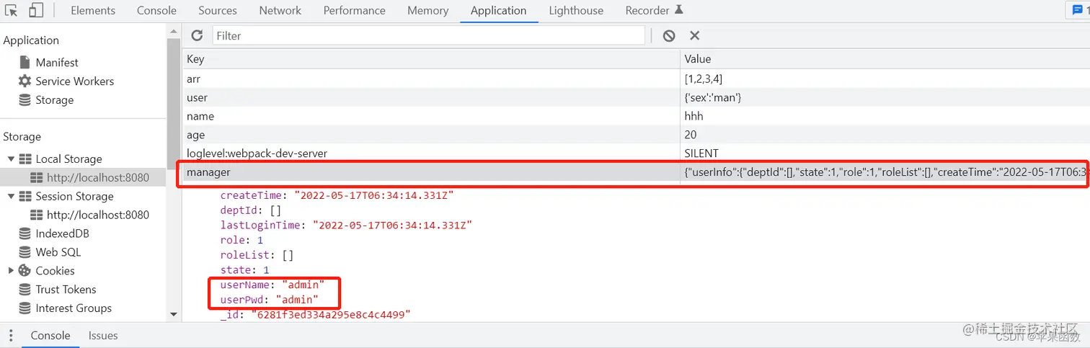
Task: Activate the inspect element picker icon
Action: [x=11, y=10]
